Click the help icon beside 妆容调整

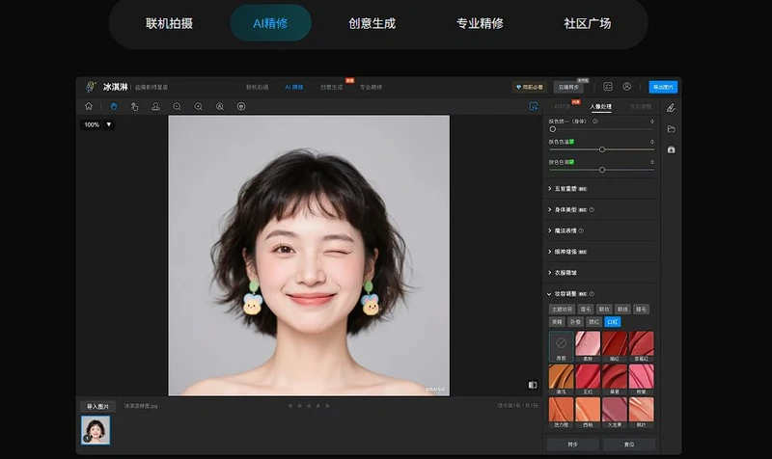coord(592,294)
